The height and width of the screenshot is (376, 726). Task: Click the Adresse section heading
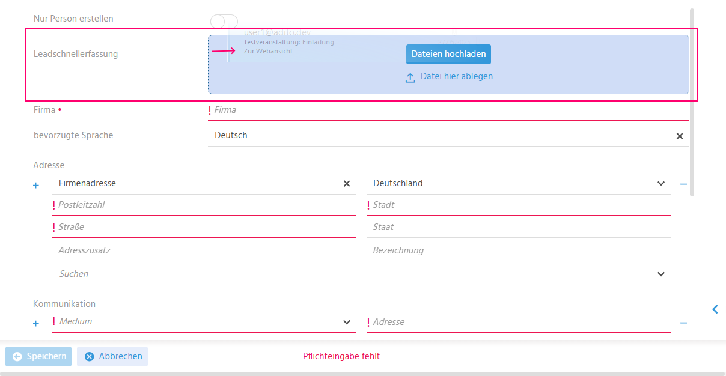49,165
